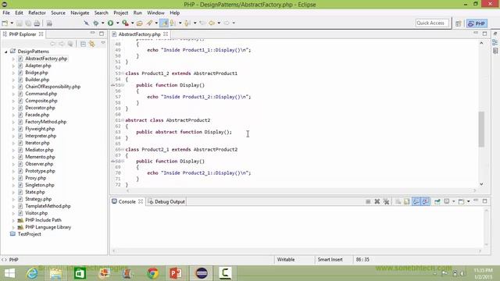Open the Refactor menu

click(x=37, y=12)
